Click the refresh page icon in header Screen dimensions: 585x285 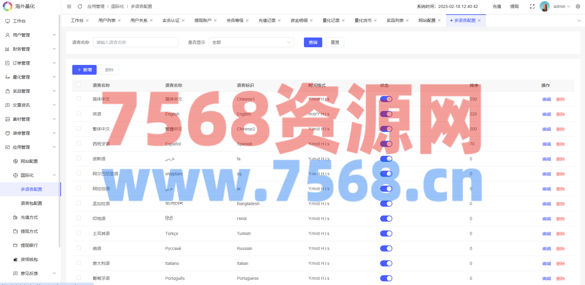tap(80, 6)
